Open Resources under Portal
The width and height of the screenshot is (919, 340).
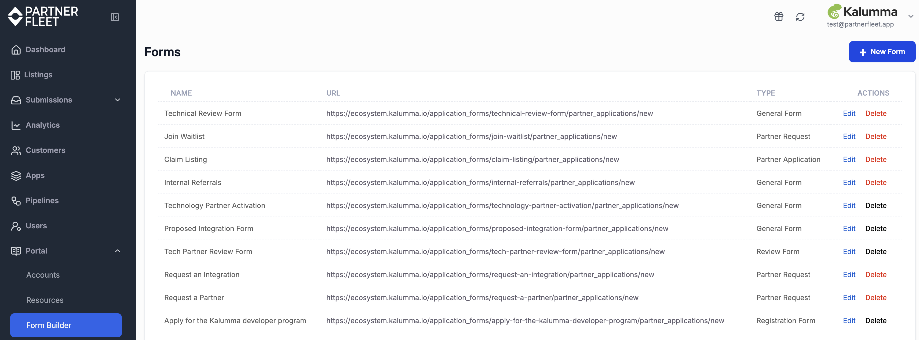tap(45, 300)
